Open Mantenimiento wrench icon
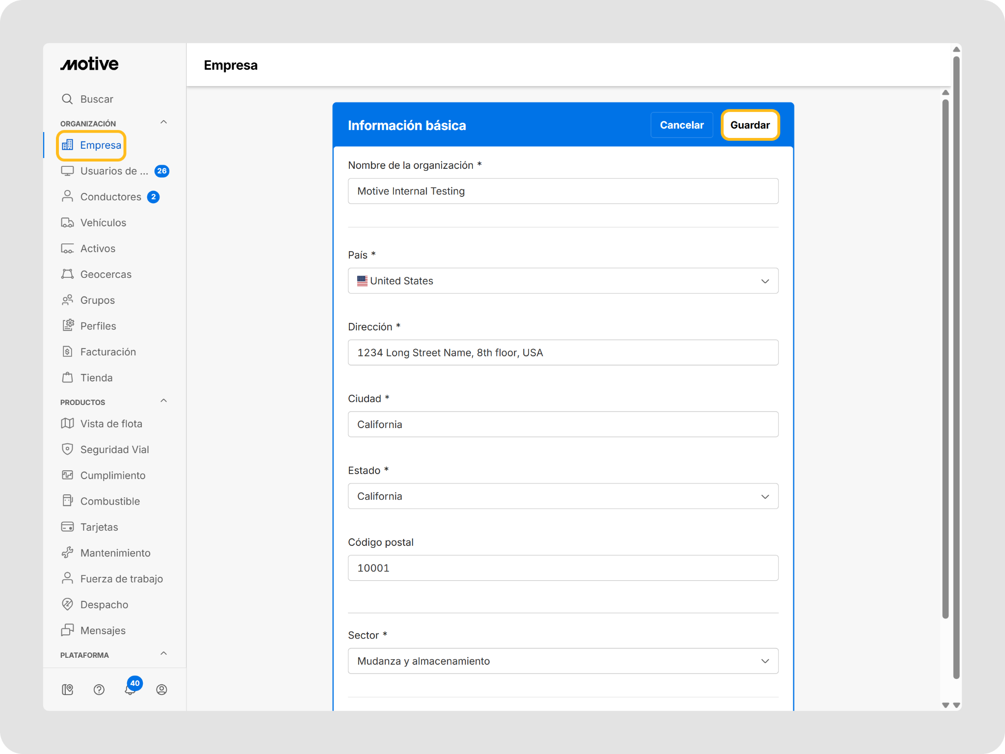This screenshot has height=754, width=1005. pos(68,553)
